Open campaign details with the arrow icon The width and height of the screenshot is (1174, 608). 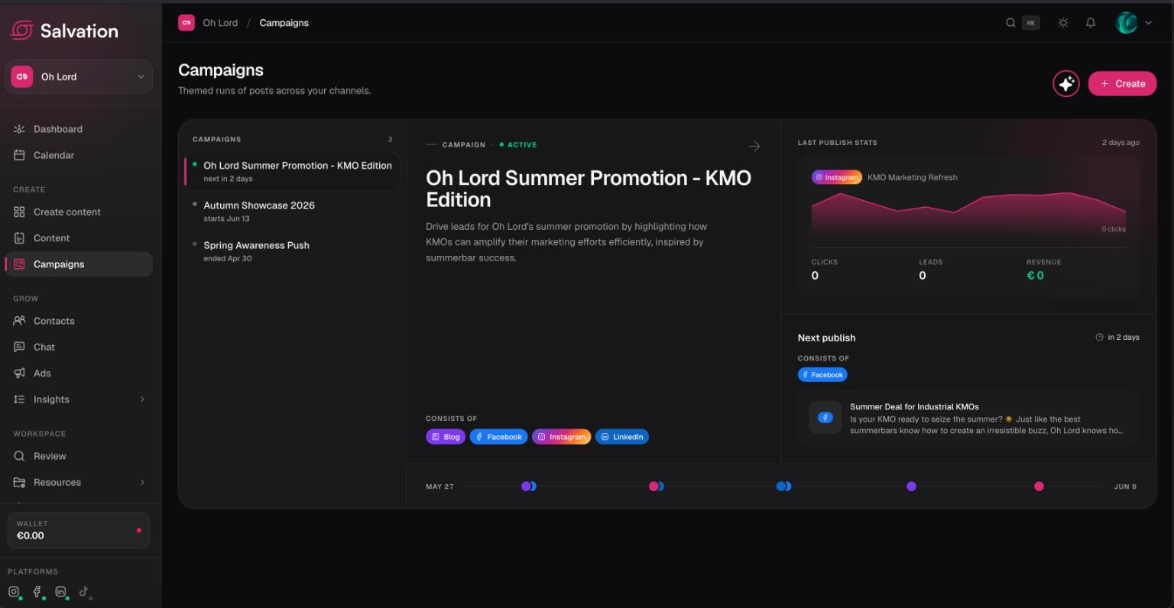coord(754,146)
